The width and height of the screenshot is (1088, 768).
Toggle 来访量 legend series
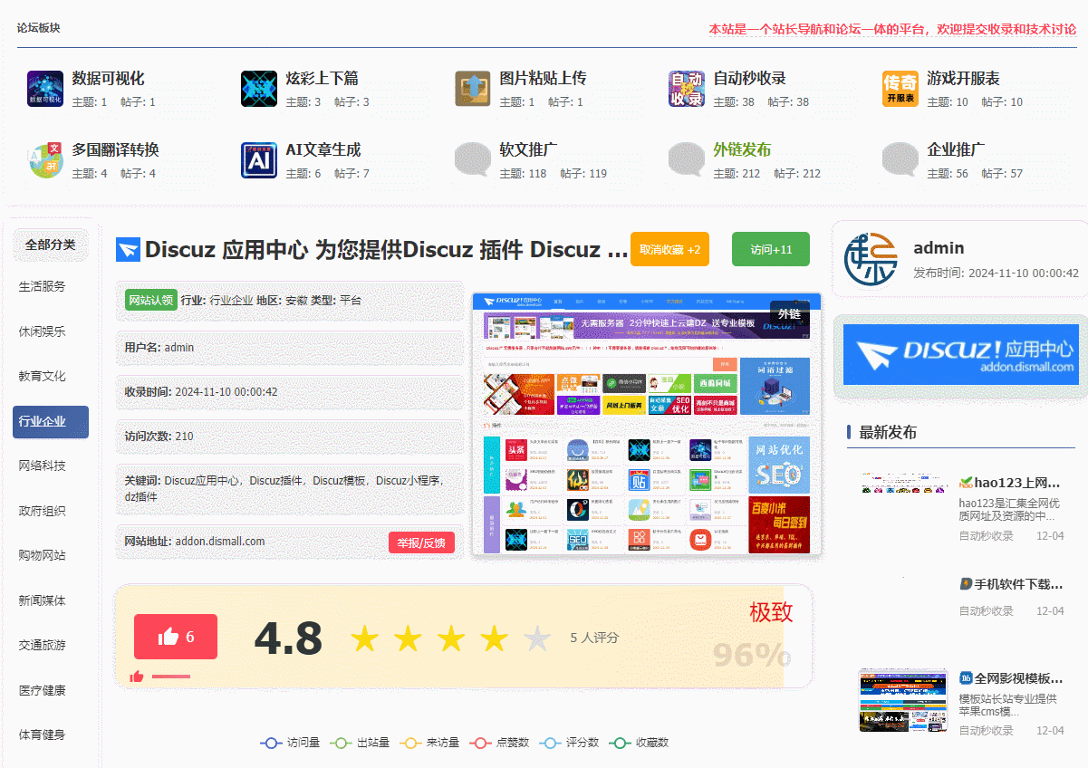click(x=429, y=743)
